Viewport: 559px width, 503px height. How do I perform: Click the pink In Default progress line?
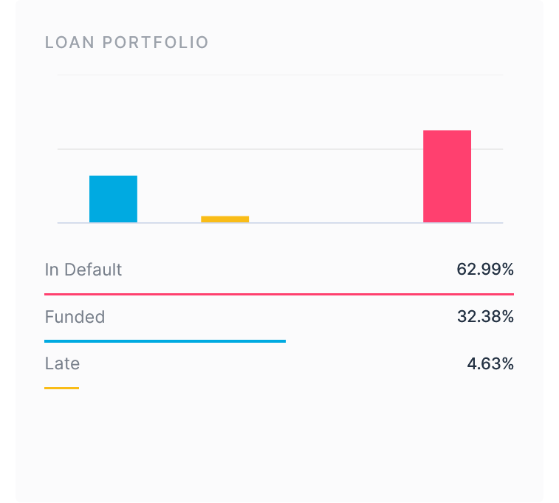pos(279,294)
